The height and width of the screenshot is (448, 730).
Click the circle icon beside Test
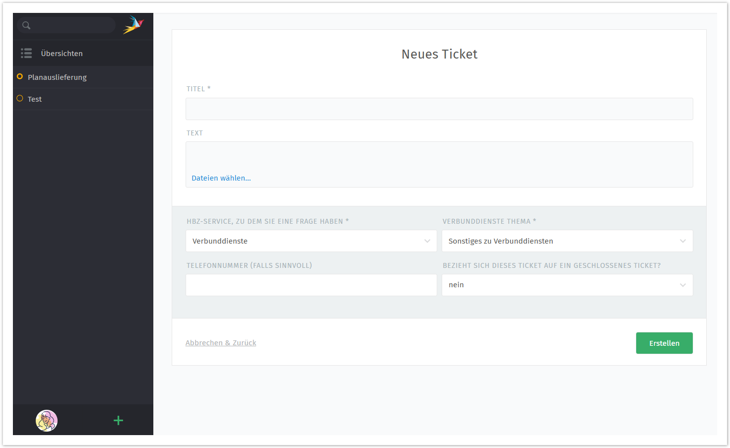point(20,98)
